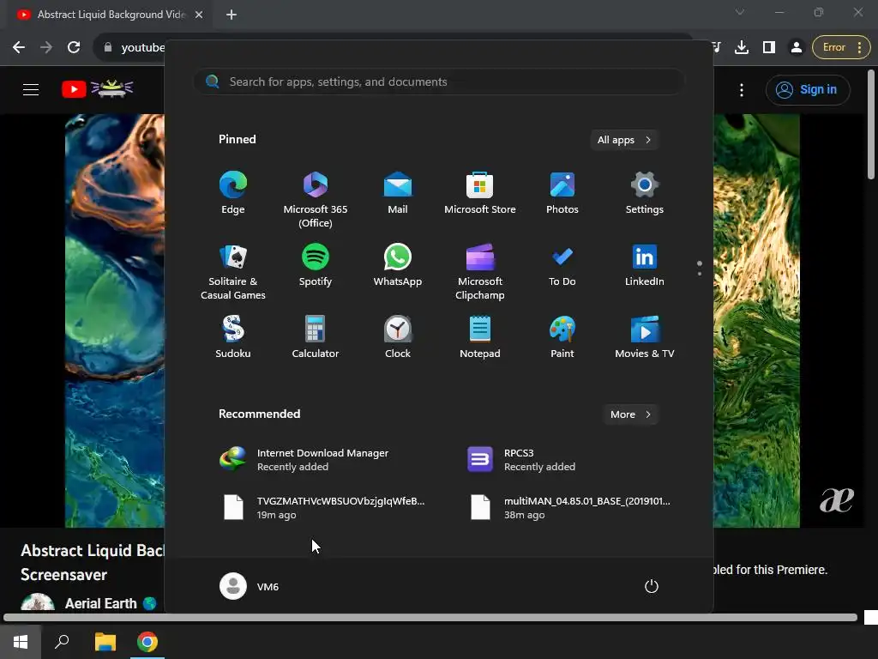878x659 pixels.
Task: Launch Microsoft Clipchamp
Action: pyautogui.click(x=480, y=272)
